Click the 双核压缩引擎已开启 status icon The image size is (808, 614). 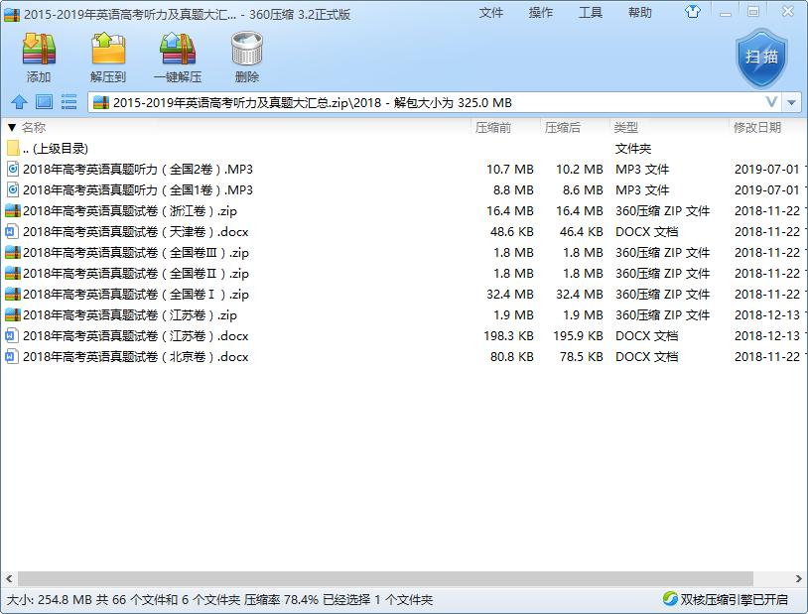pyautogui.click(x=671, y=599)
